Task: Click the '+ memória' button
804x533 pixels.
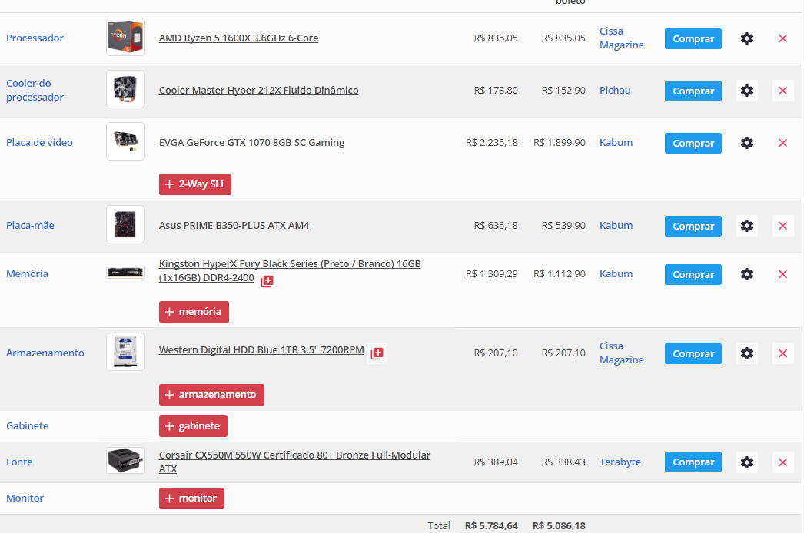Action: click(x=194, y=312)
